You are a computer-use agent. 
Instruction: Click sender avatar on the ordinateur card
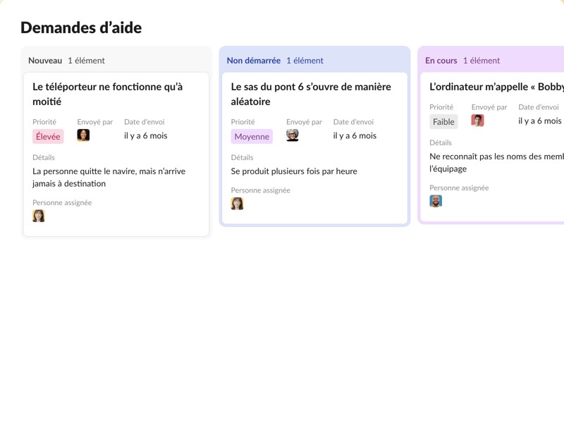[x=477, y=121]
